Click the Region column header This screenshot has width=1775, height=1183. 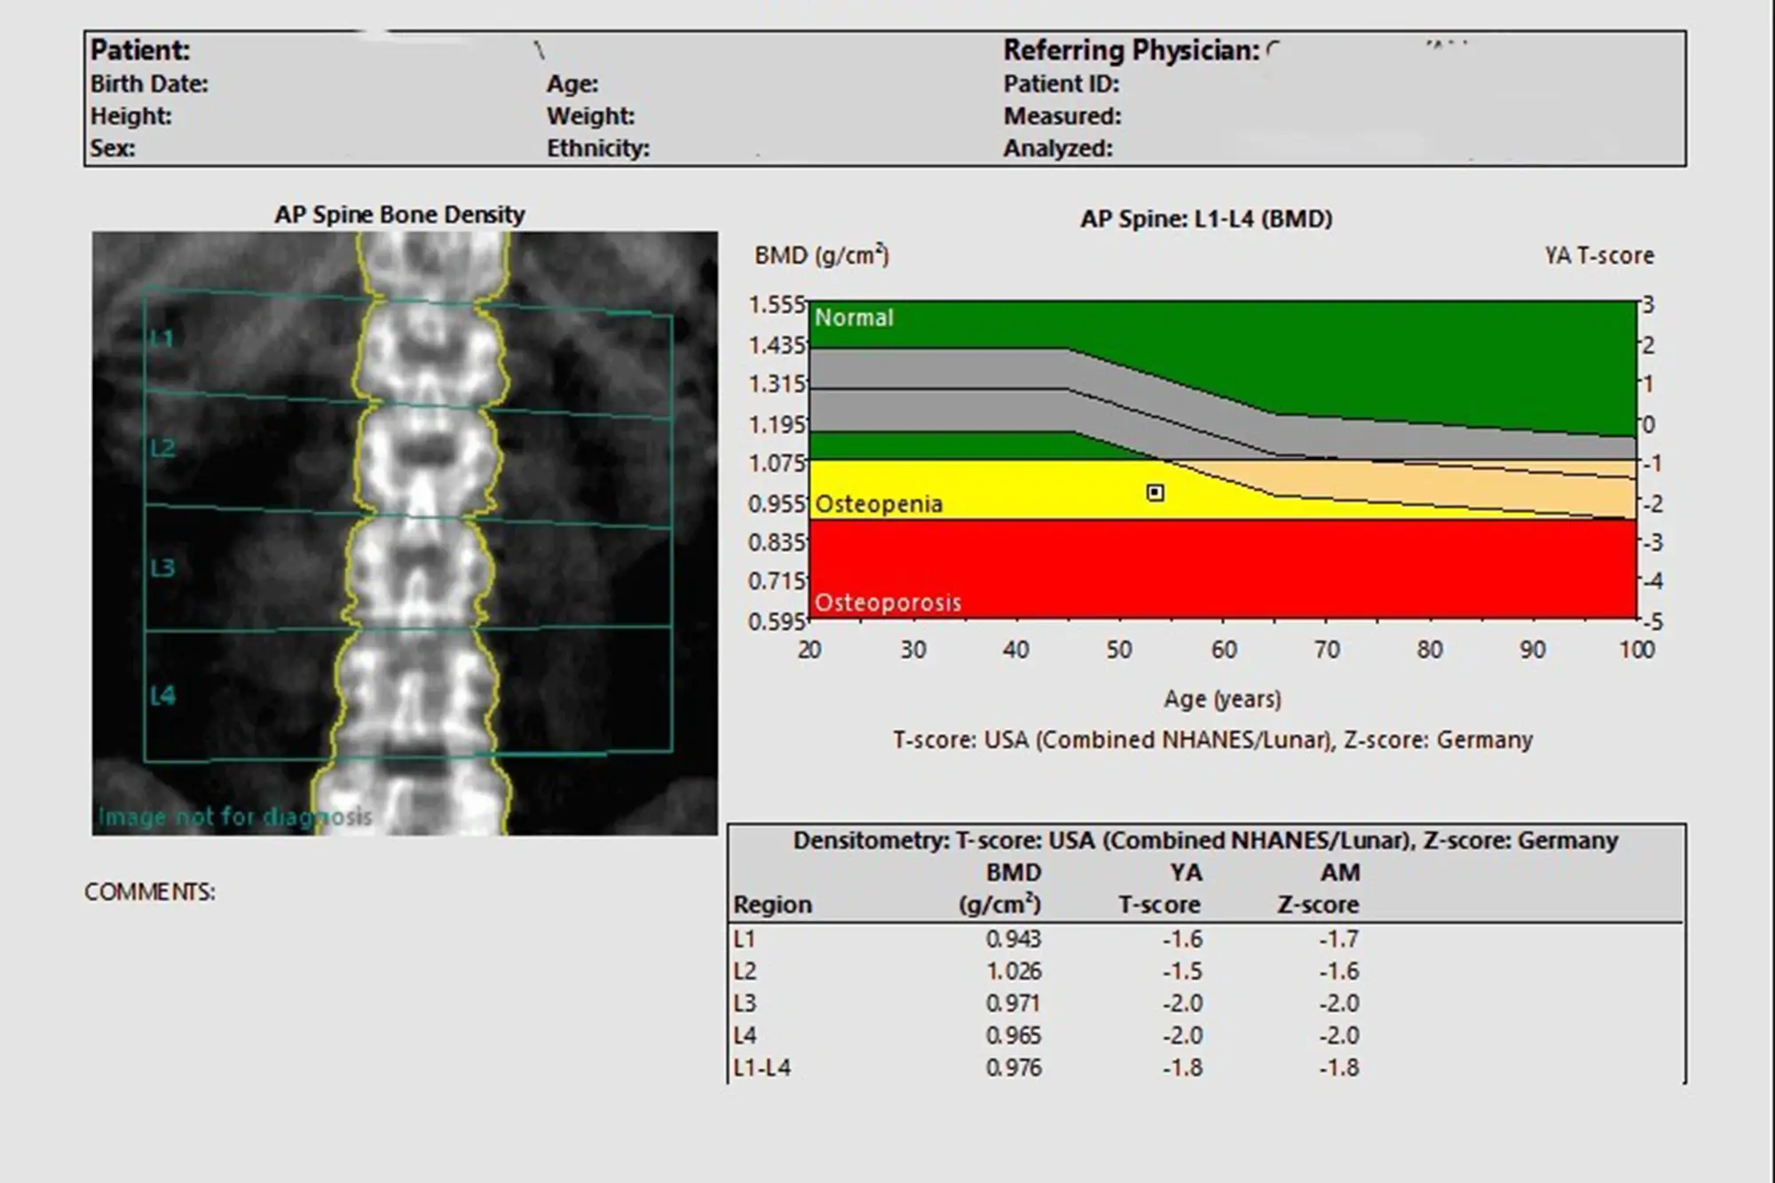click(x=772, y=905)
